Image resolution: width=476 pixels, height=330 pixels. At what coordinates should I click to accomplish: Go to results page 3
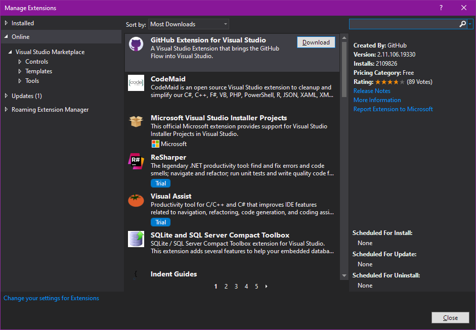click(236, 287)
